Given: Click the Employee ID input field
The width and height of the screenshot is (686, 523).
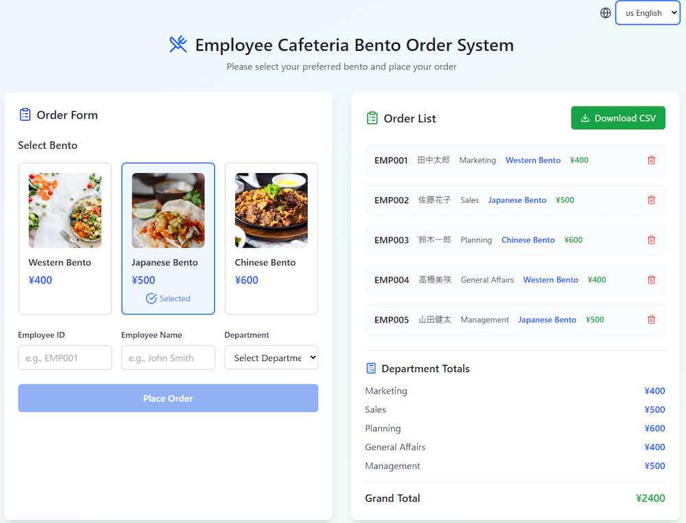Looking at the screenshot, I should [65, 358].
